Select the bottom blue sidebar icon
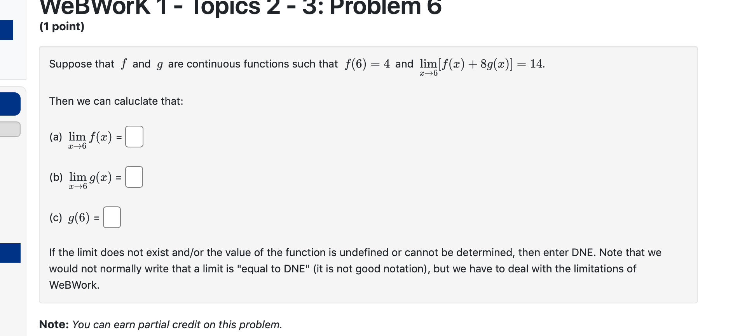 pyautogui.click(x=10, y=253)
